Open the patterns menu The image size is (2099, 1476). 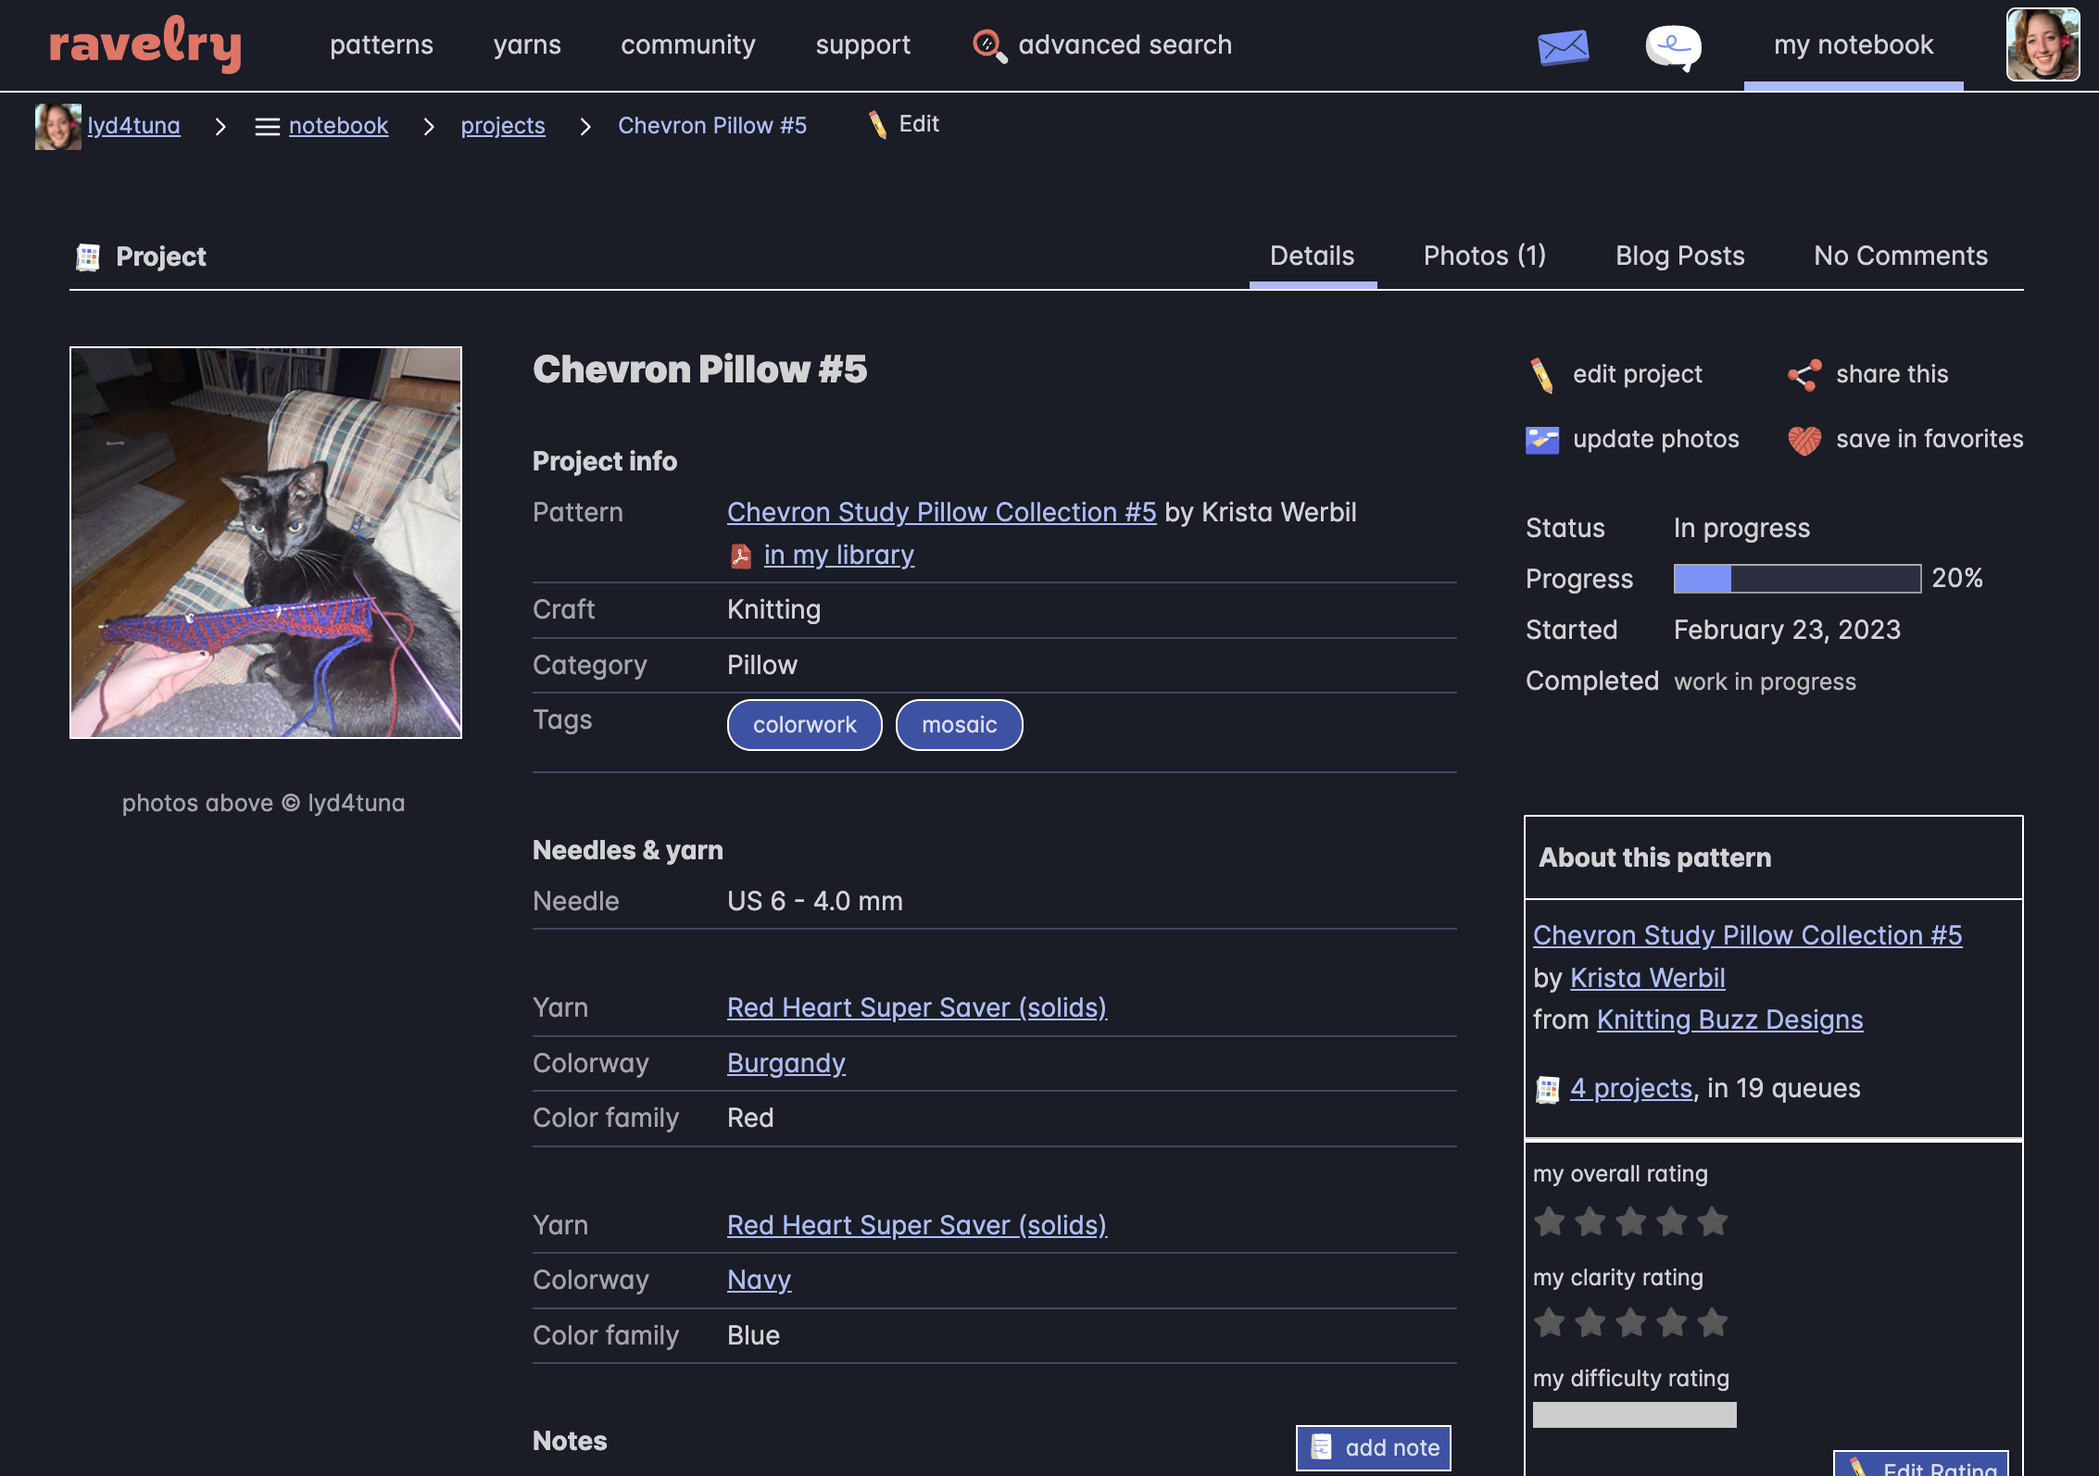pyautogui.click(x=381, y=44)
